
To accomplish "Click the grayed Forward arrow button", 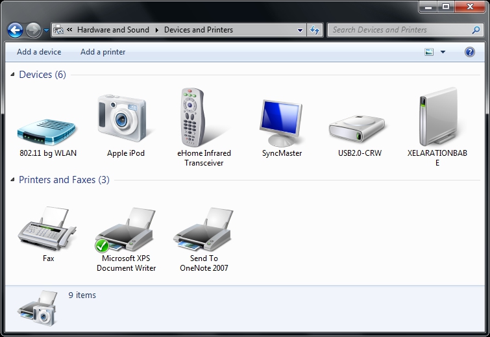I will 34,31.
